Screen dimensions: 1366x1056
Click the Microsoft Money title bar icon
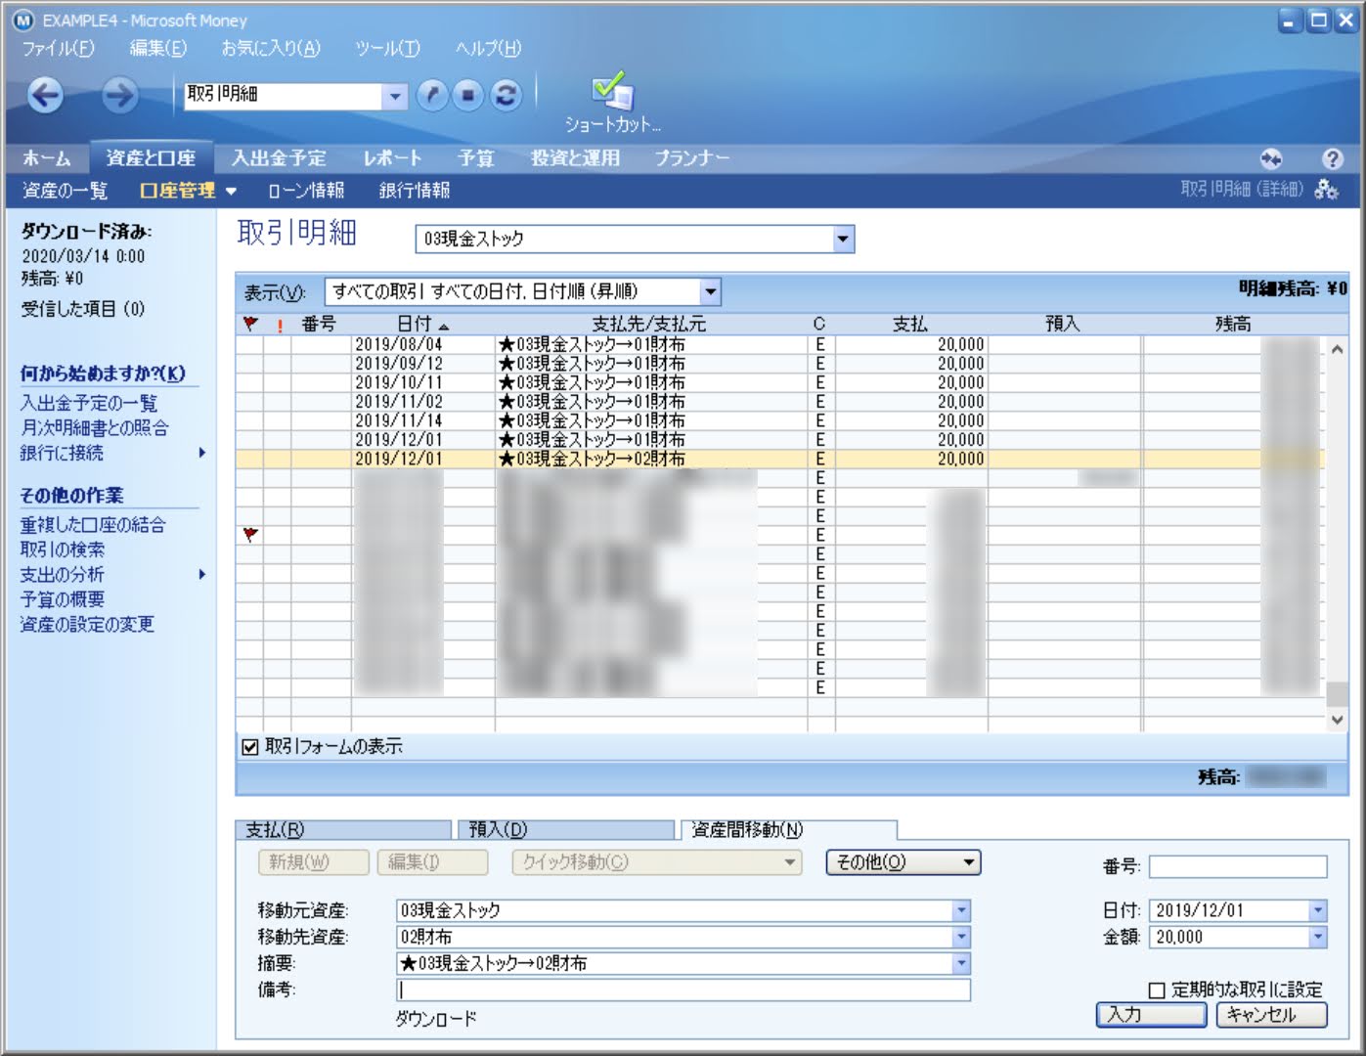pos(23,20)
